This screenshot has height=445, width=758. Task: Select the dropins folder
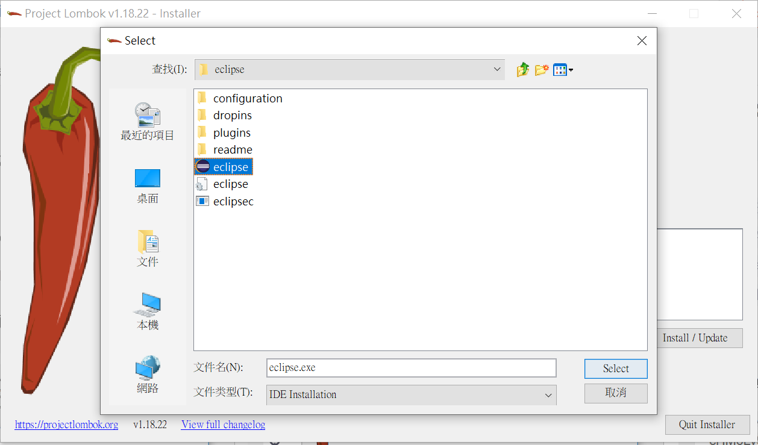tap(224, 115)
